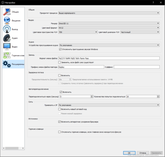Click the Общие tab label

[x=15, y=12]
